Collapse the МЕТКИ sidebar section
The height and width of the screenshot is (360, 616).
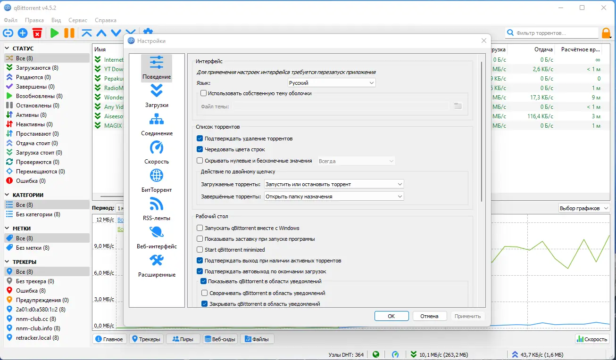(x=8, y=229)
